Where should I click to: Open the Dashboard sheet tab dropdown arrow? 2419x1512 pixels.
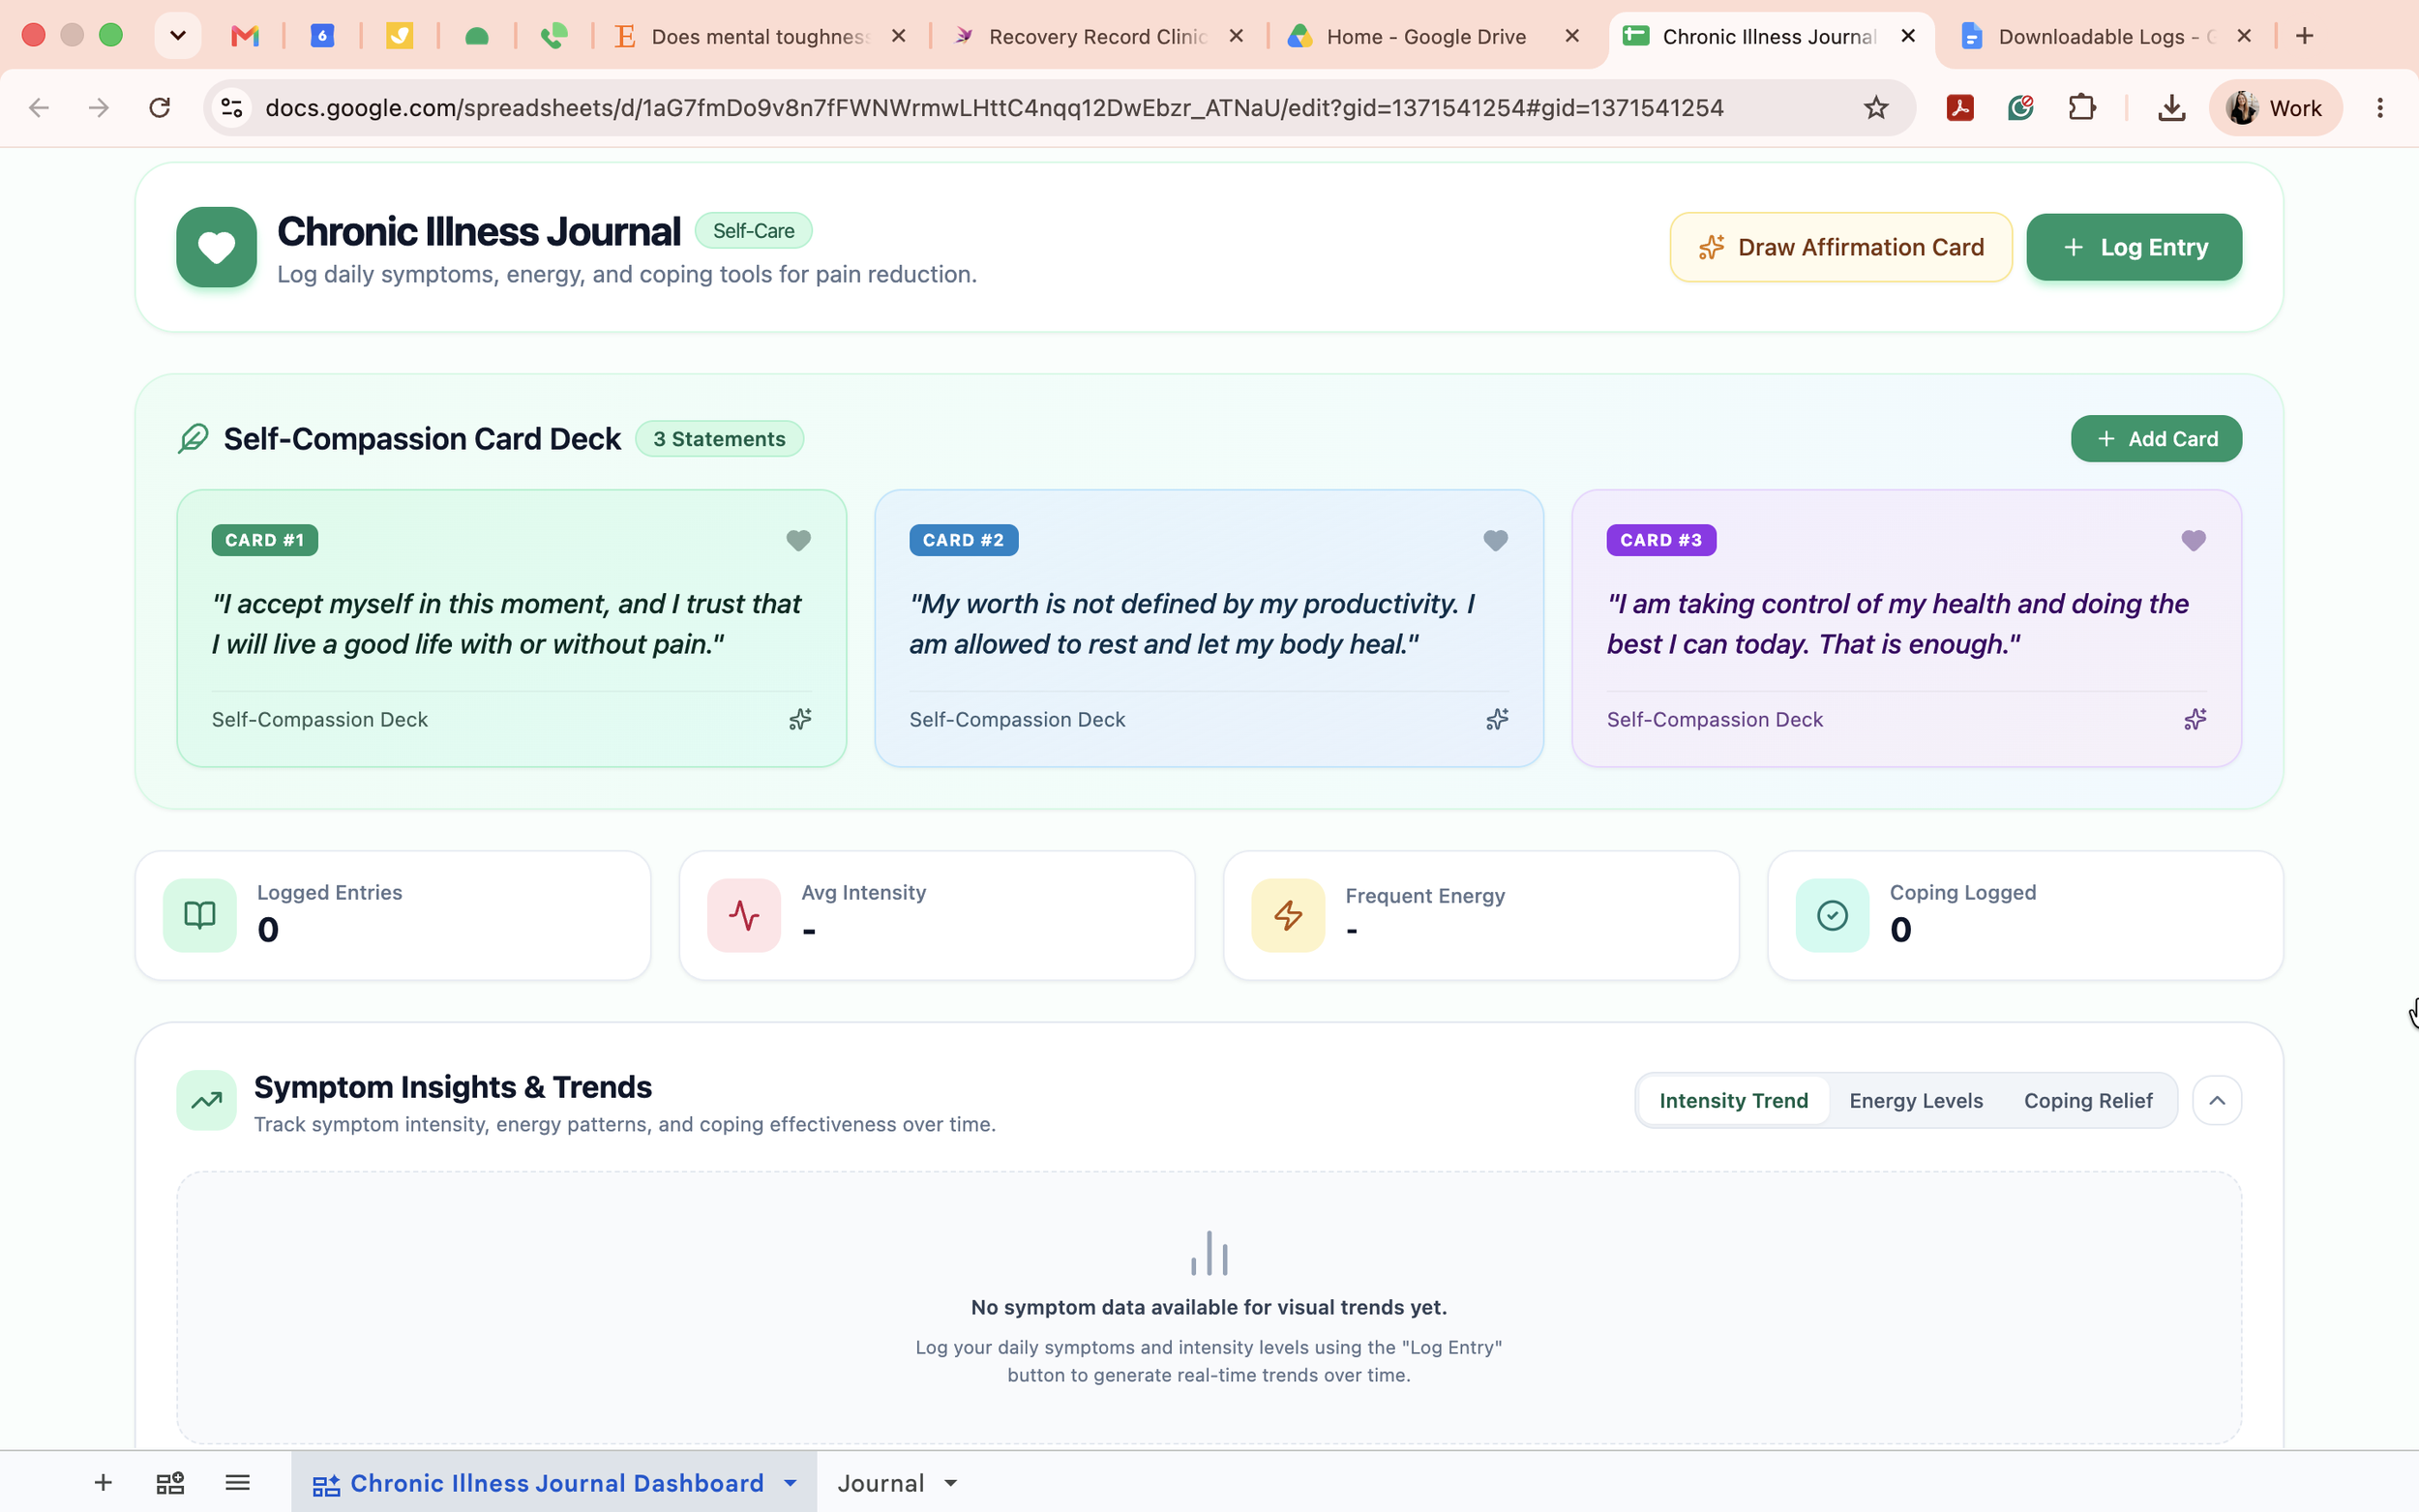pyautogui.click(x=790, y=1482)
